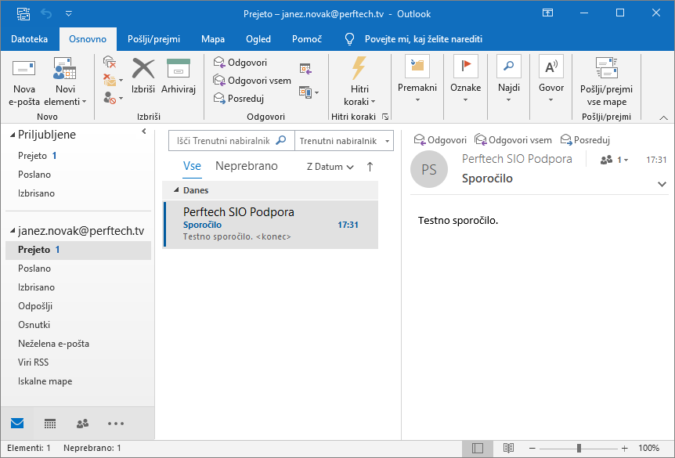Open the Premakni menu

(x=417, y=80)
